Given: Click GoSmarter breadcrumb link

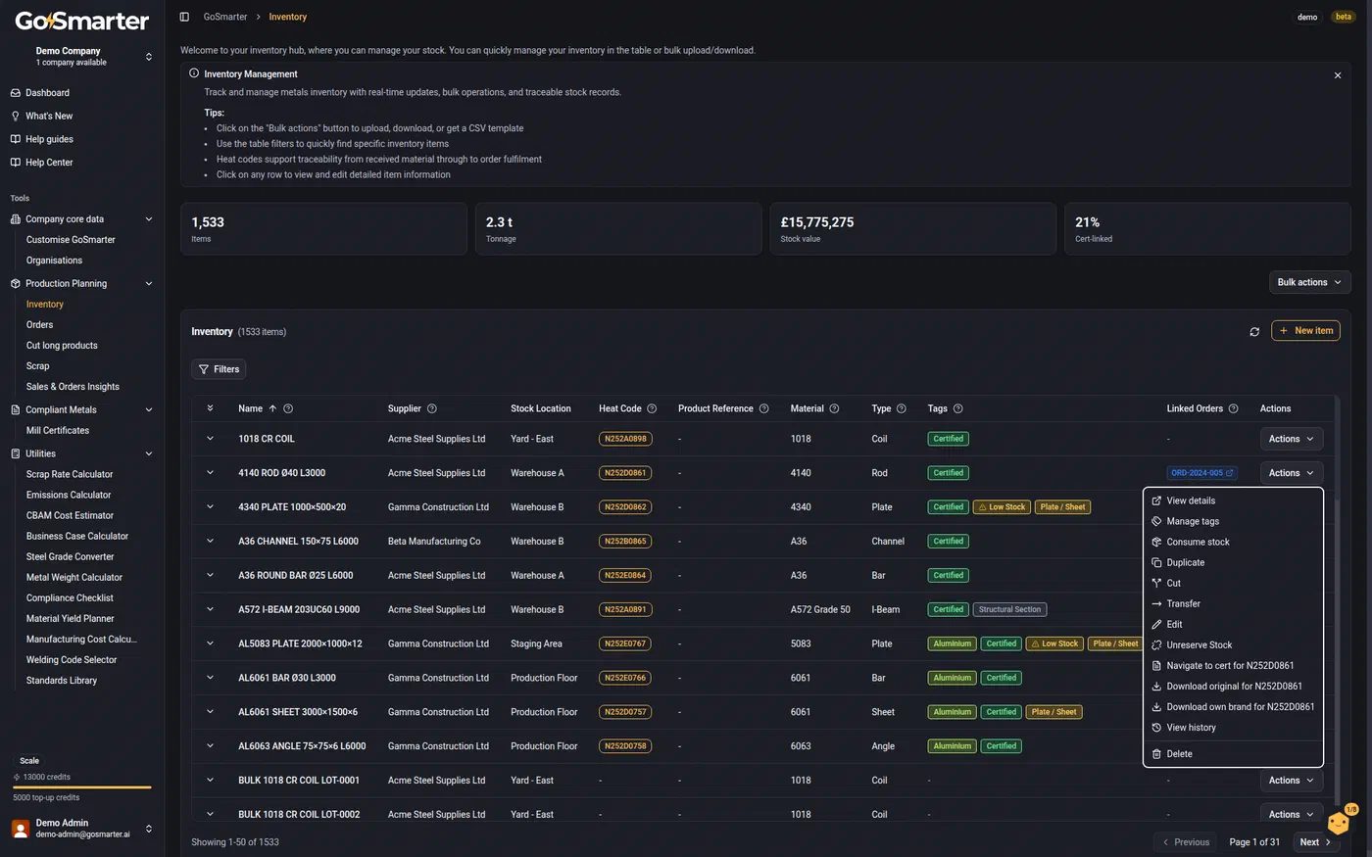Looking at the screenshot, I should [x=225, y=17].
